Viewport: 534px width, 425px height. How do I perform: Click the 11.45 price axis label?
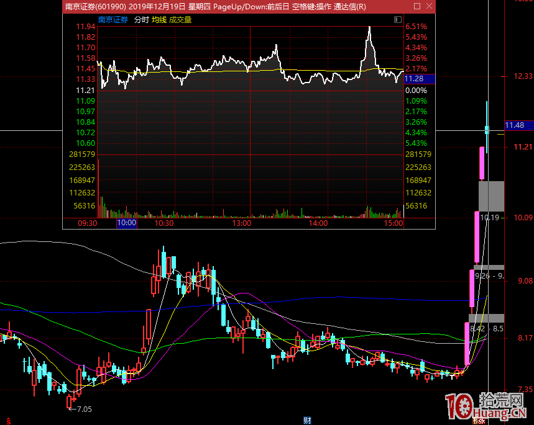coord(86,69)
